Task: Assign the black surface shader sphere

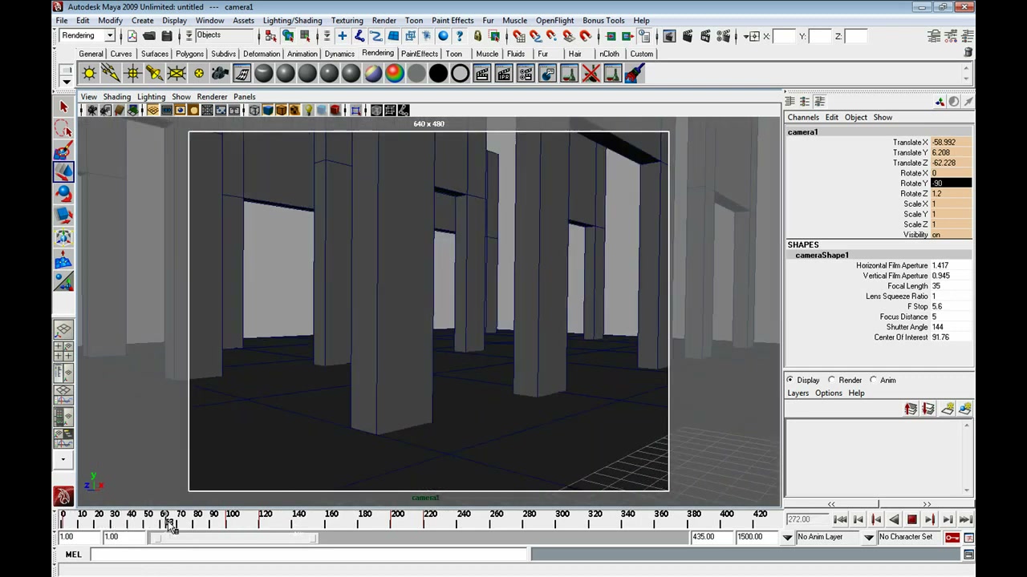Action: click(438, 74)
